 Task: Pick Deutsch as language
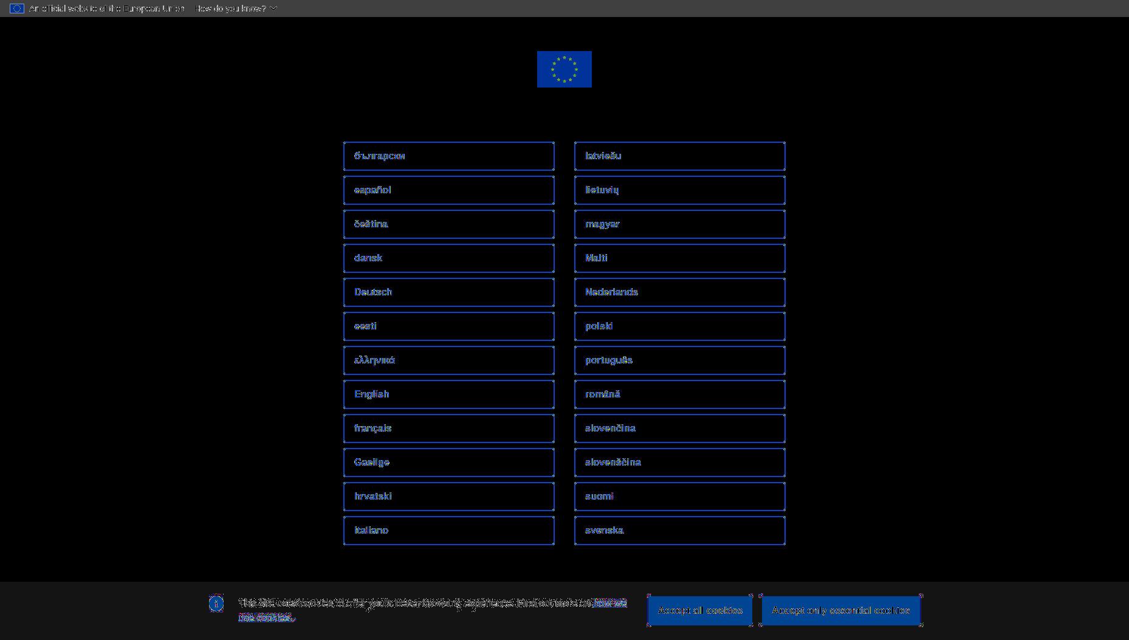(x=449, y=292)
